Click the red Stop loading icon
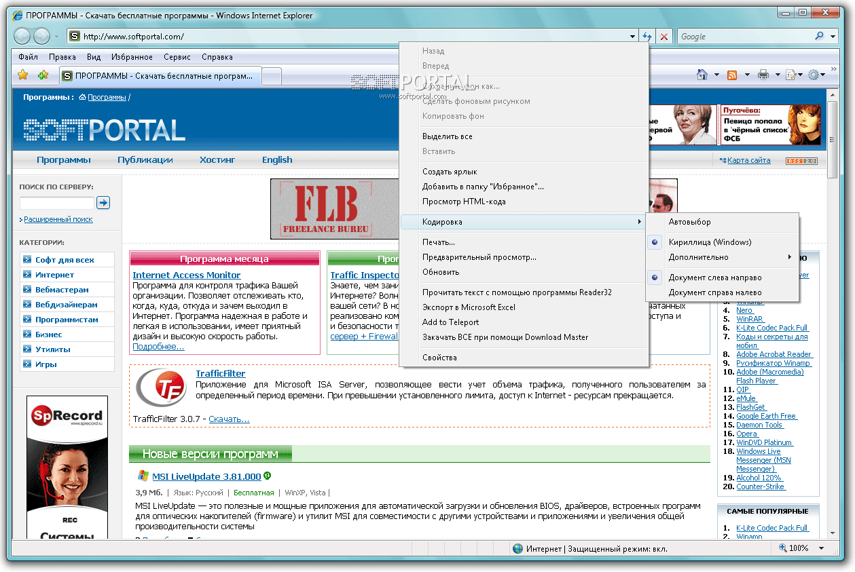Image resolution: width=855 pixels, height=572 pixels. coord(664,37)
